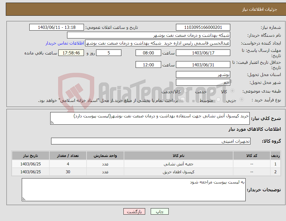Click the need date of row 1
286x221 pixels.
point(31,164)
